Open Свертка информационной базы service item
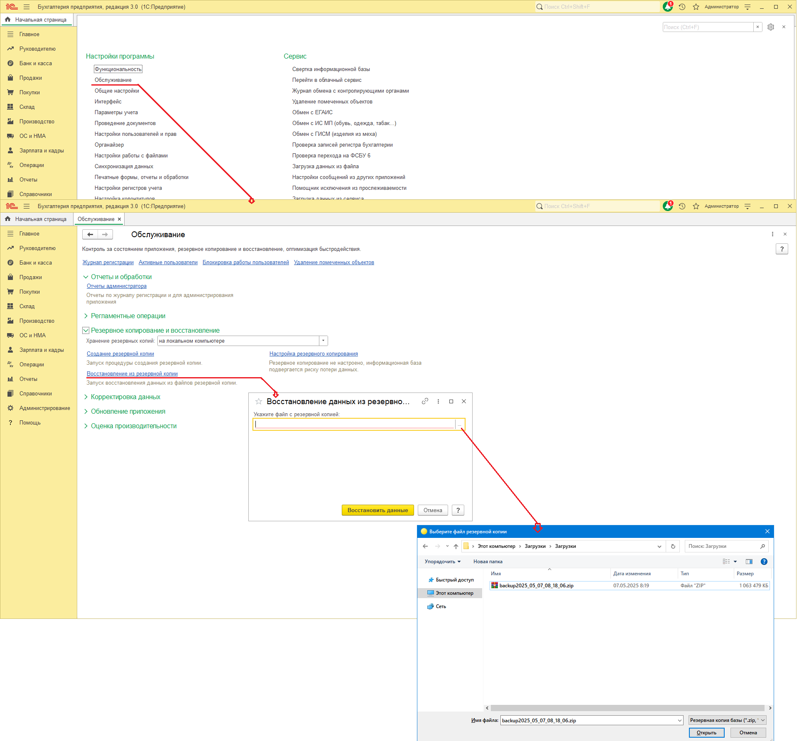 coord(331,69)
